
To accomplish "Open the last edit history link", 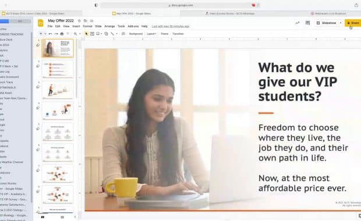I will click(x=171, y=26).
